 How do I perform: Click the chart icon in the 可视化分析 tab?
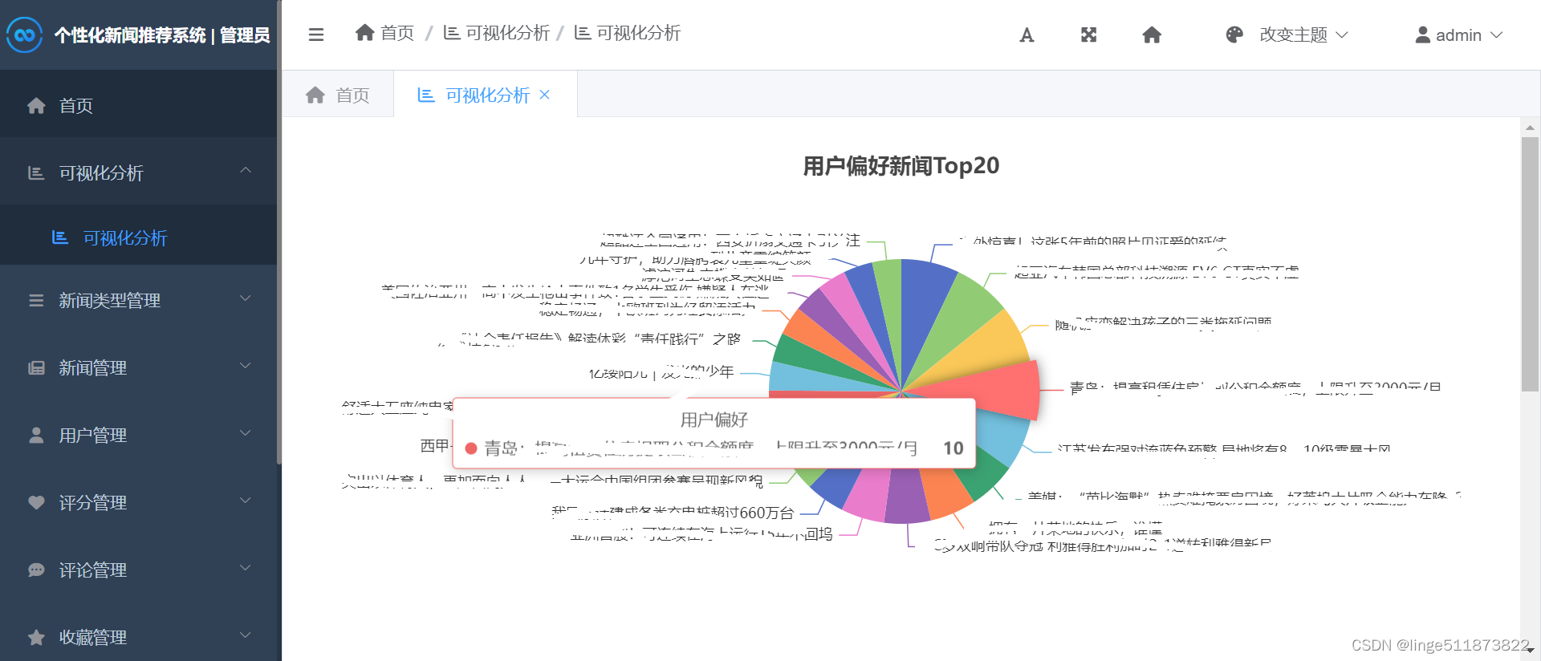click(426, 95)
